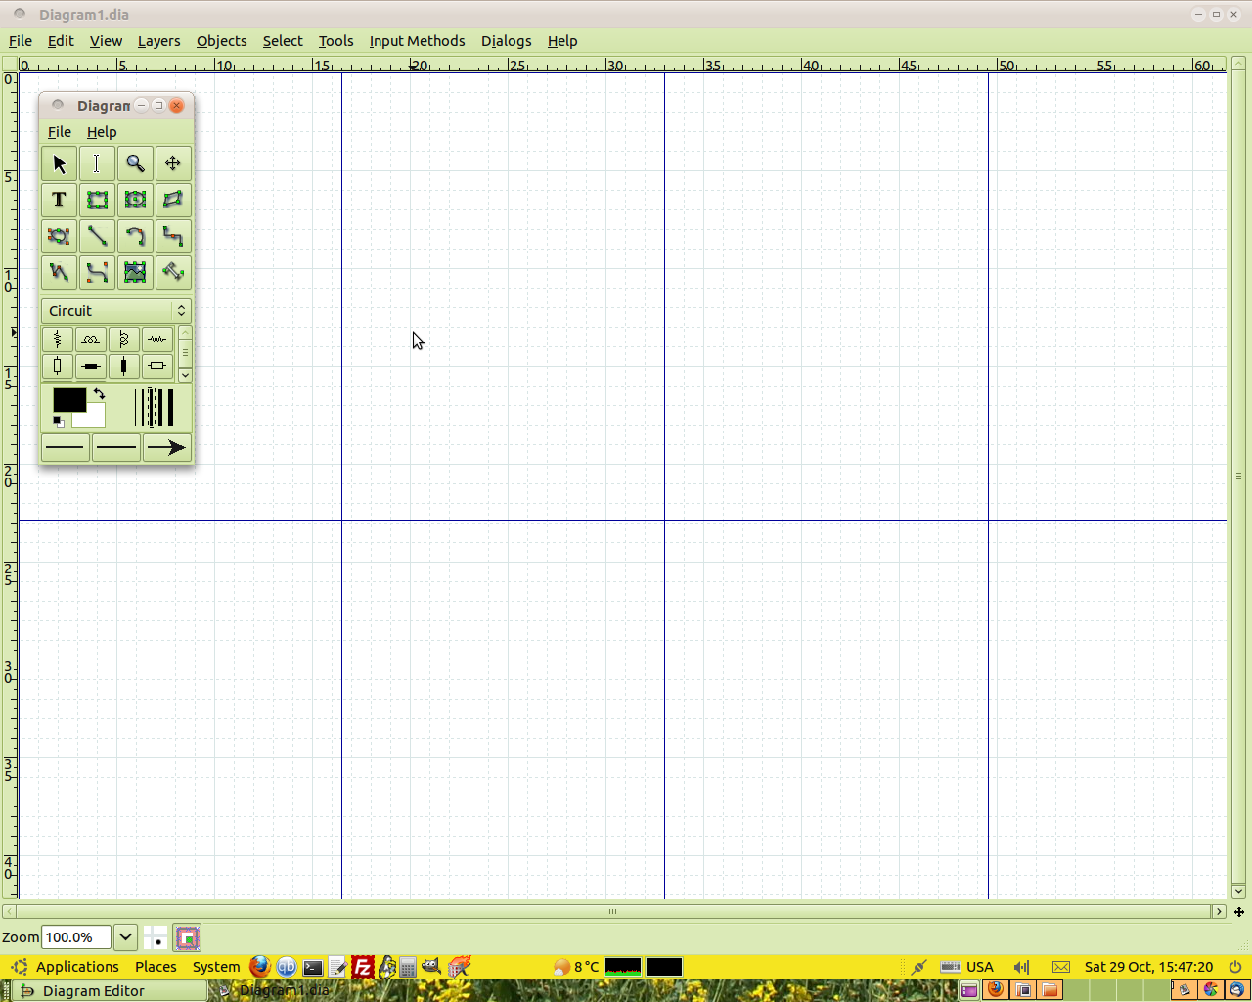1252x1002 pixels.
Task: Swap foreground and background colors
Action: coord(99,393)
